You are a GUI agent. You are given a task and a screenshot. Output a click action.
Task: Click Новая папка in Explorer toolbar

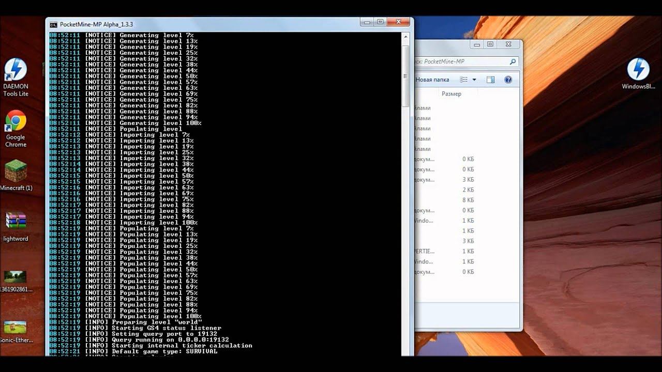[x=432, y=80]
